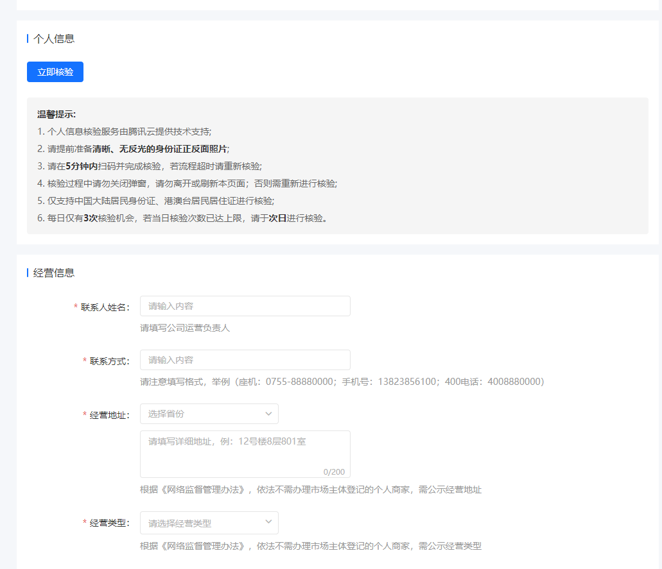
Task: Open the 请选择经营类型 dropdown
Action: point(209,523)
